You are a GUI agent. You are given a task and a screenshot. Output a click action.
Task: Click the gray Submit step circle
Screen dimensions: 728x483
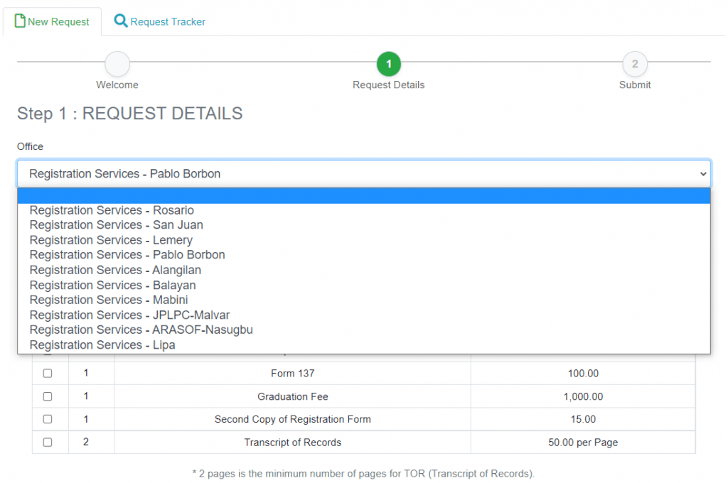[x=635, y=63]
